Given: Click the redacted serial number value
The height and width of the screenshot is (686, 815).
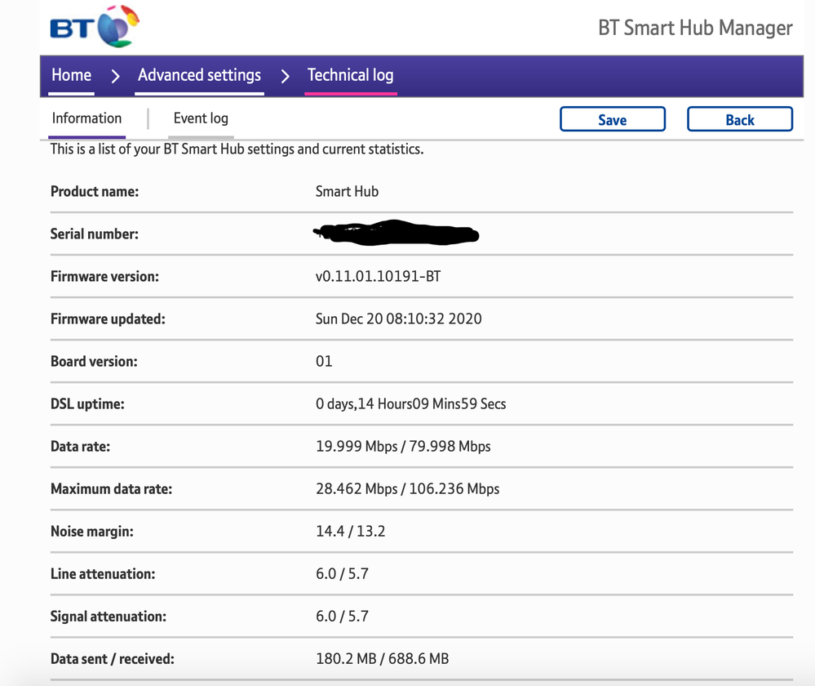Looking at the screenshot, I should coord(396,234).
